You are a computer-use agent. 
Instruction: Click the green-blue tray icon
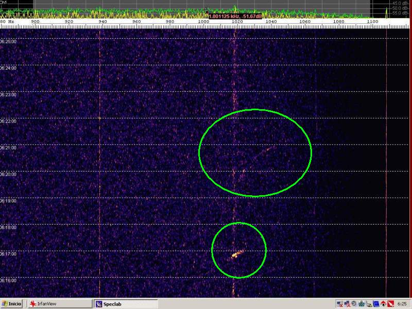tap(362, 304)
